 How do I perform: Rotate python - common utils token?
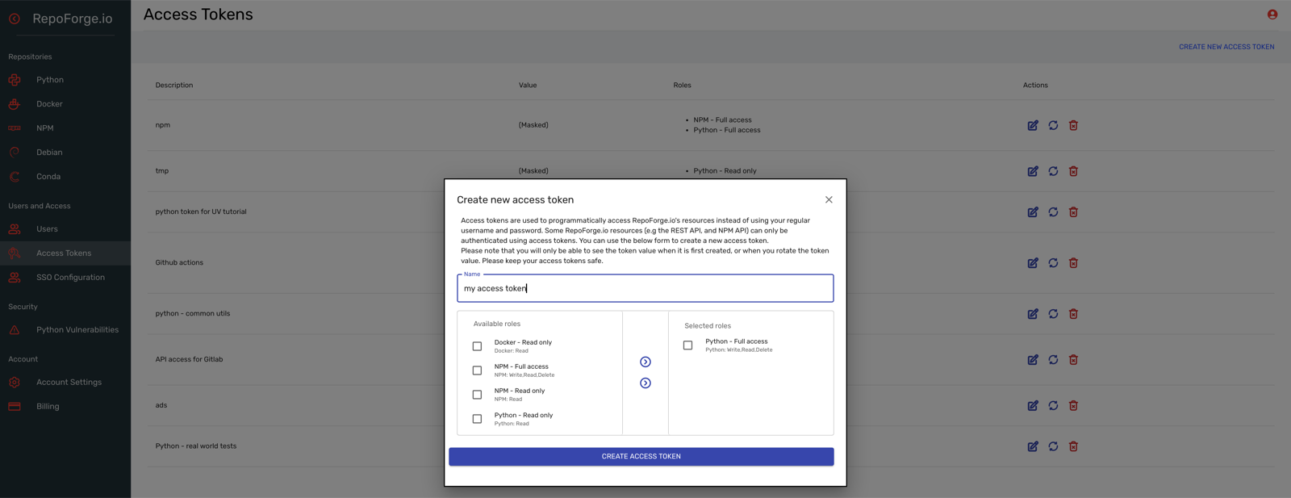pyautogui.click(x=1053, y=314)
